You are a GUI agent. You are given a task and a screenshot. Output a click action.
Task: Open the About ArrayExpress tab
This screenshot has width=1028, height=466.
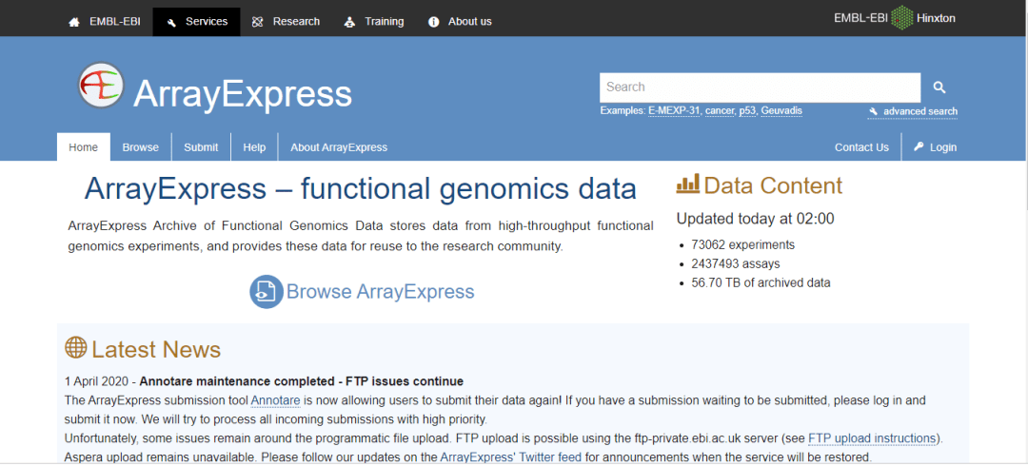click(339, 147)
